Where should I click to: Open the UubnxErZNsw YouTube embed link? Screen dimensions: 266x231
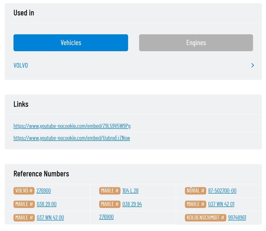(x=72, y=138)
